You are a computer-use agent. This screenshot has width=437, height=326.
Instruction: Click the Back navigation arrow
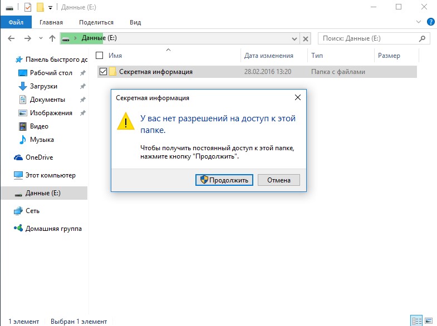[x=12, y=38]
